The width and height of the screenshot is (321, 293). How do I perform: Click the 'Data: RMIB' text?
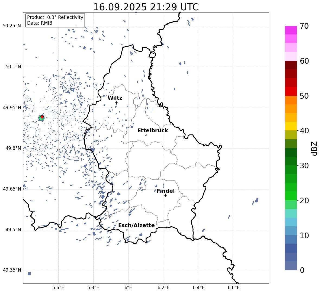pyautogui.click(x=40, y=23)
